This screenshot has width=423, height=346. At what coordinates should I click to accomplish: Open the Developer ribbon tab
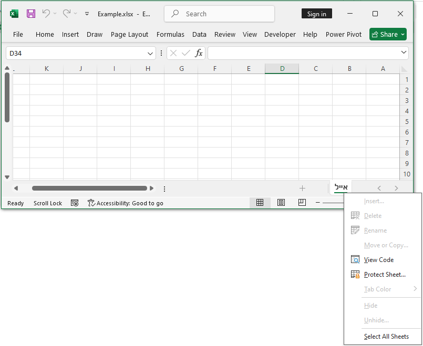pyautogui.click(x=280, y=35)
